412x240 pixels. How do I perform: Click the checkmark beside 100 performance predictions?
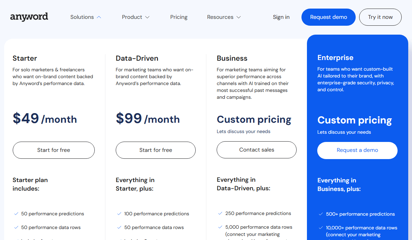[119, 214]
